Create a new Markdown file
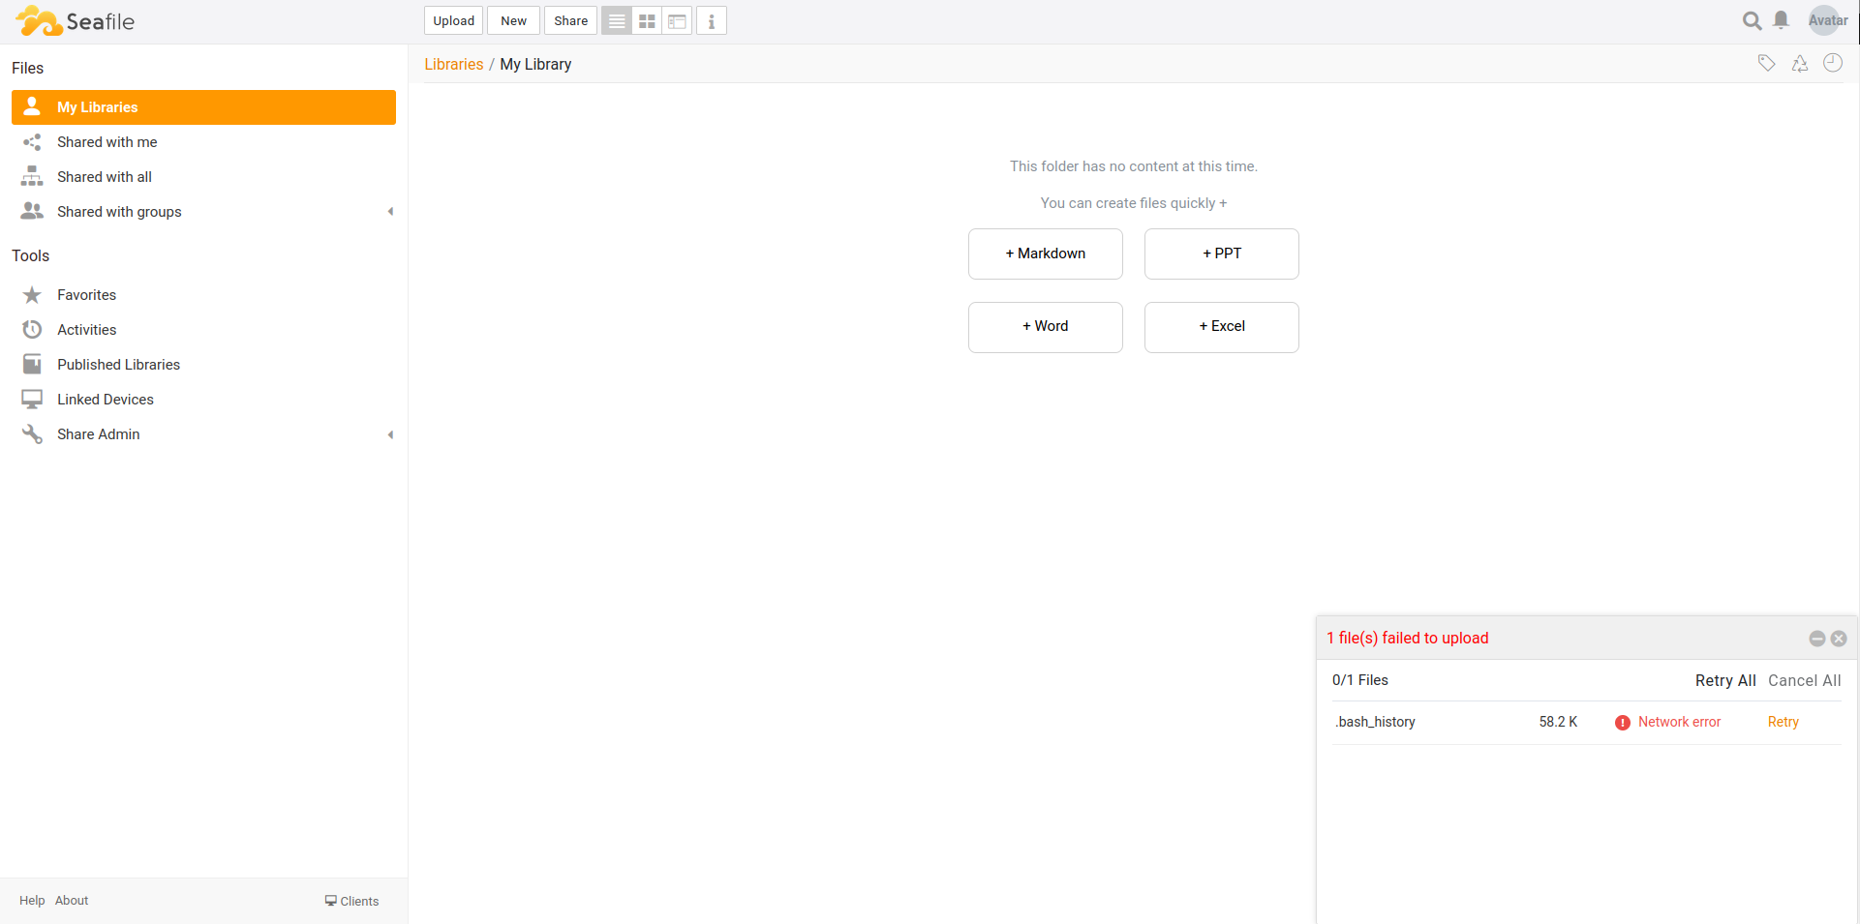 coord(1045,253)
